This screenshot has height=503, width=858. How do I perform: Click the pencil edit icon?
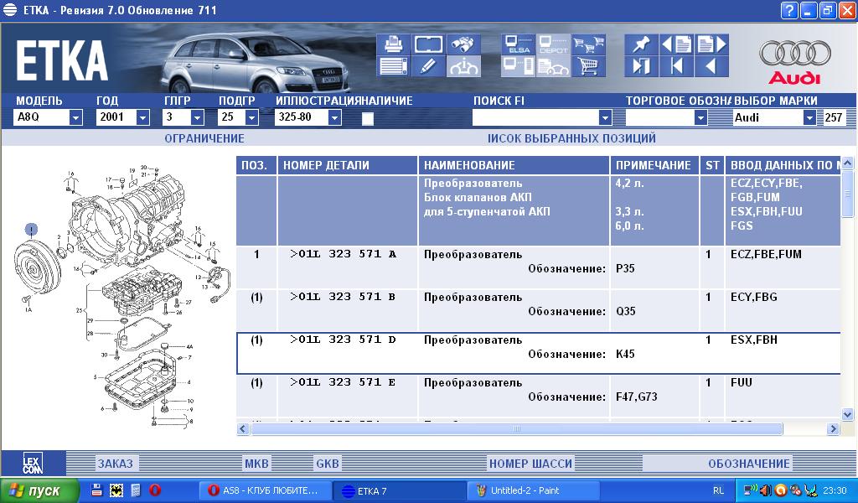428,66
